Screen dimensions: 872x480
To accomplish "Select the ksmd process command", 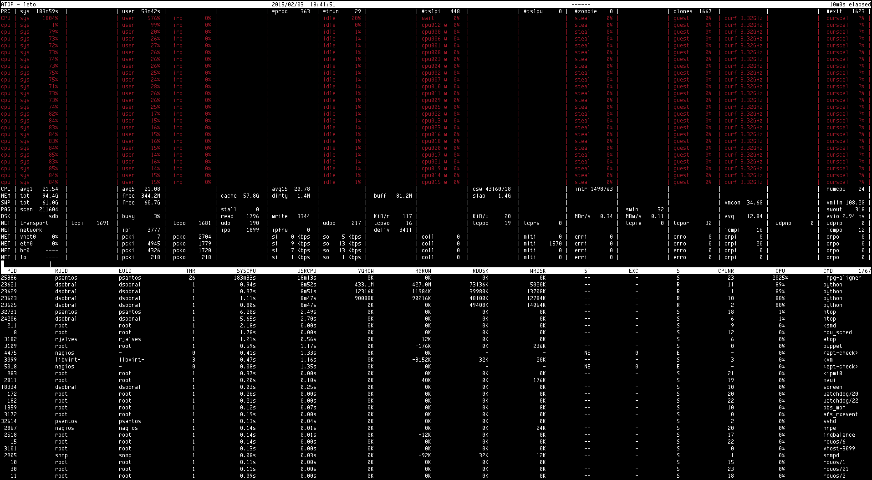I will pyautogui.click(x=829, y=326).
